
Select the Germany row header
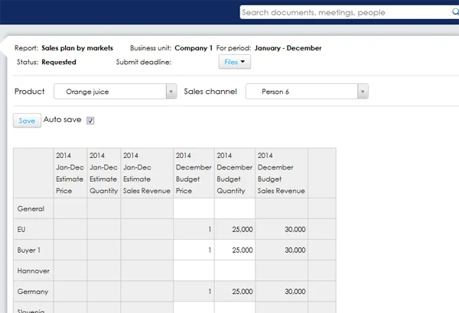click(34, 292)
